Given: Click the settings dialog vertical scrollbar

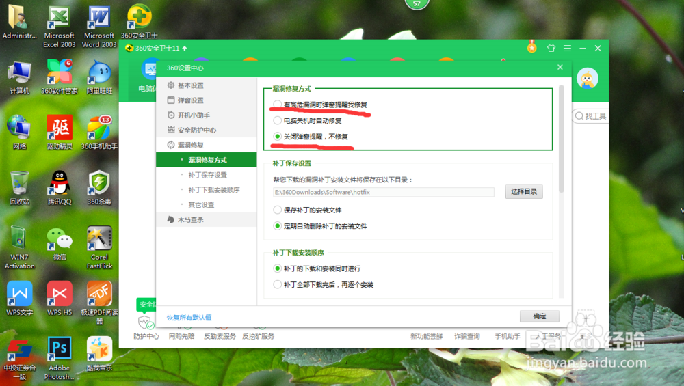Looking at the screenshot, I should [x=561, y=139].
